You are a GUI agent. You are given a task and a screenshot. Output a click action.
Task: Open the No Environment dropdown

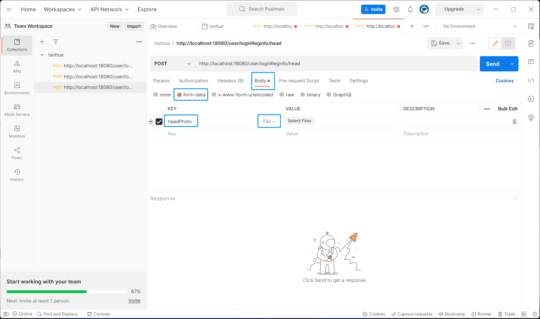[480, 26]
